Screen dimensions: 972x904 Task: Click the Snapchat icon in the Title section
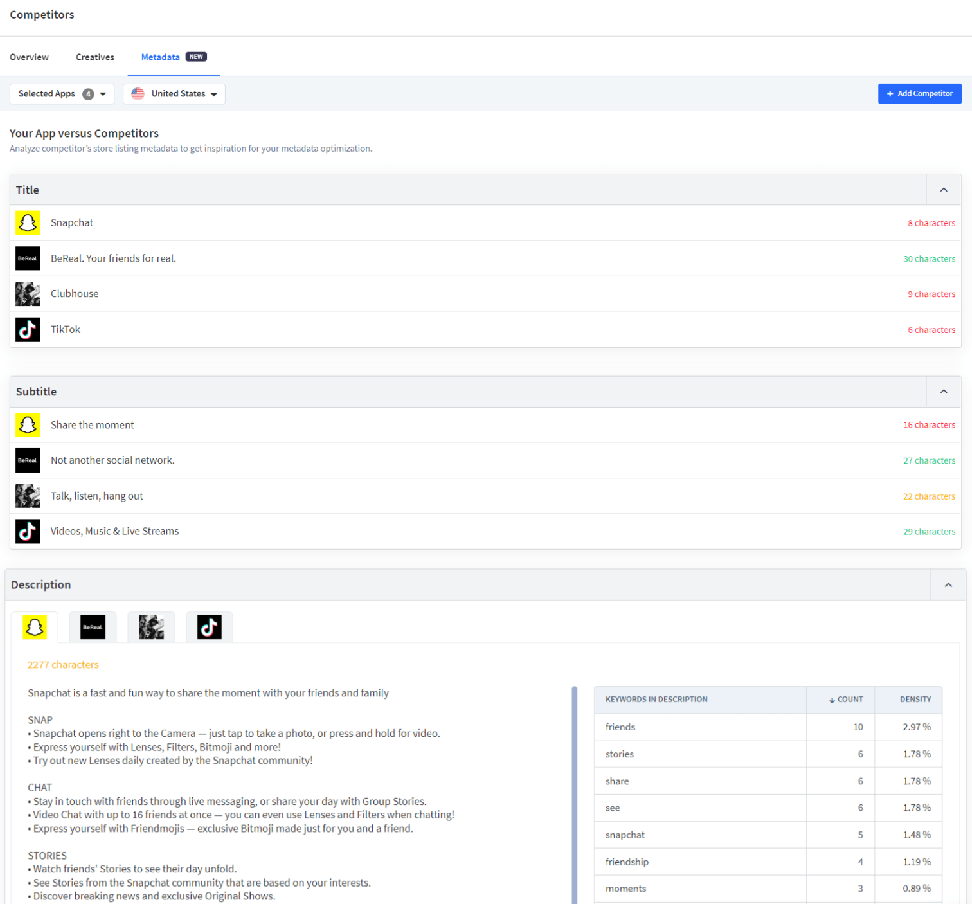point(28,222)
